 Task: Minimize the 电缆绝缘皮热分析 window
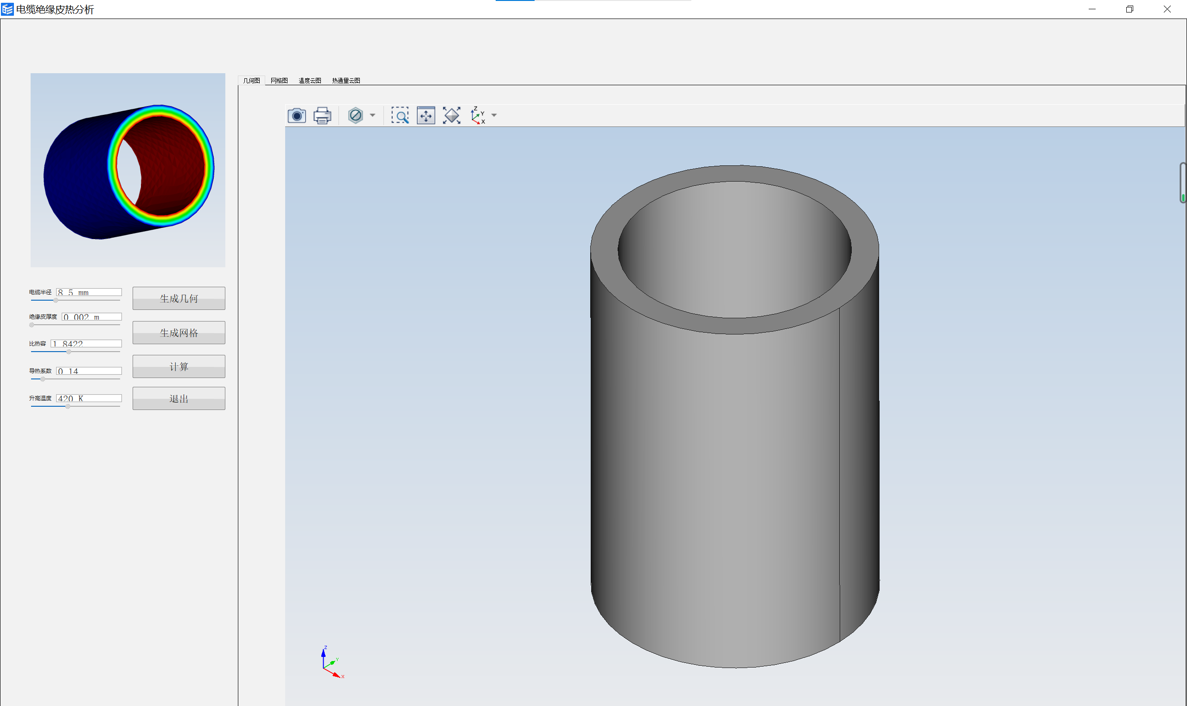click(1092, 9)
